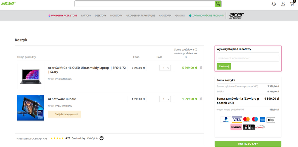Expand quantity dropdown for AI Software Bundle

tap(165, 99)
